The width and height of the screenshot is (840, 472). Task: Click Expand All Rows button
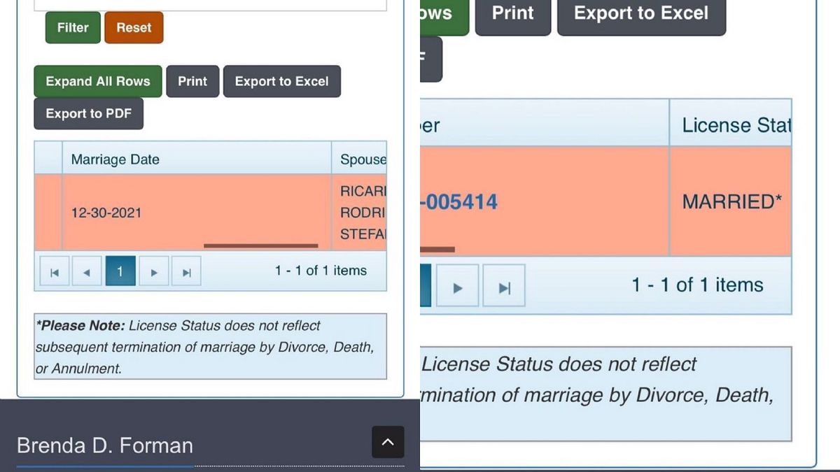coord(98,81)
